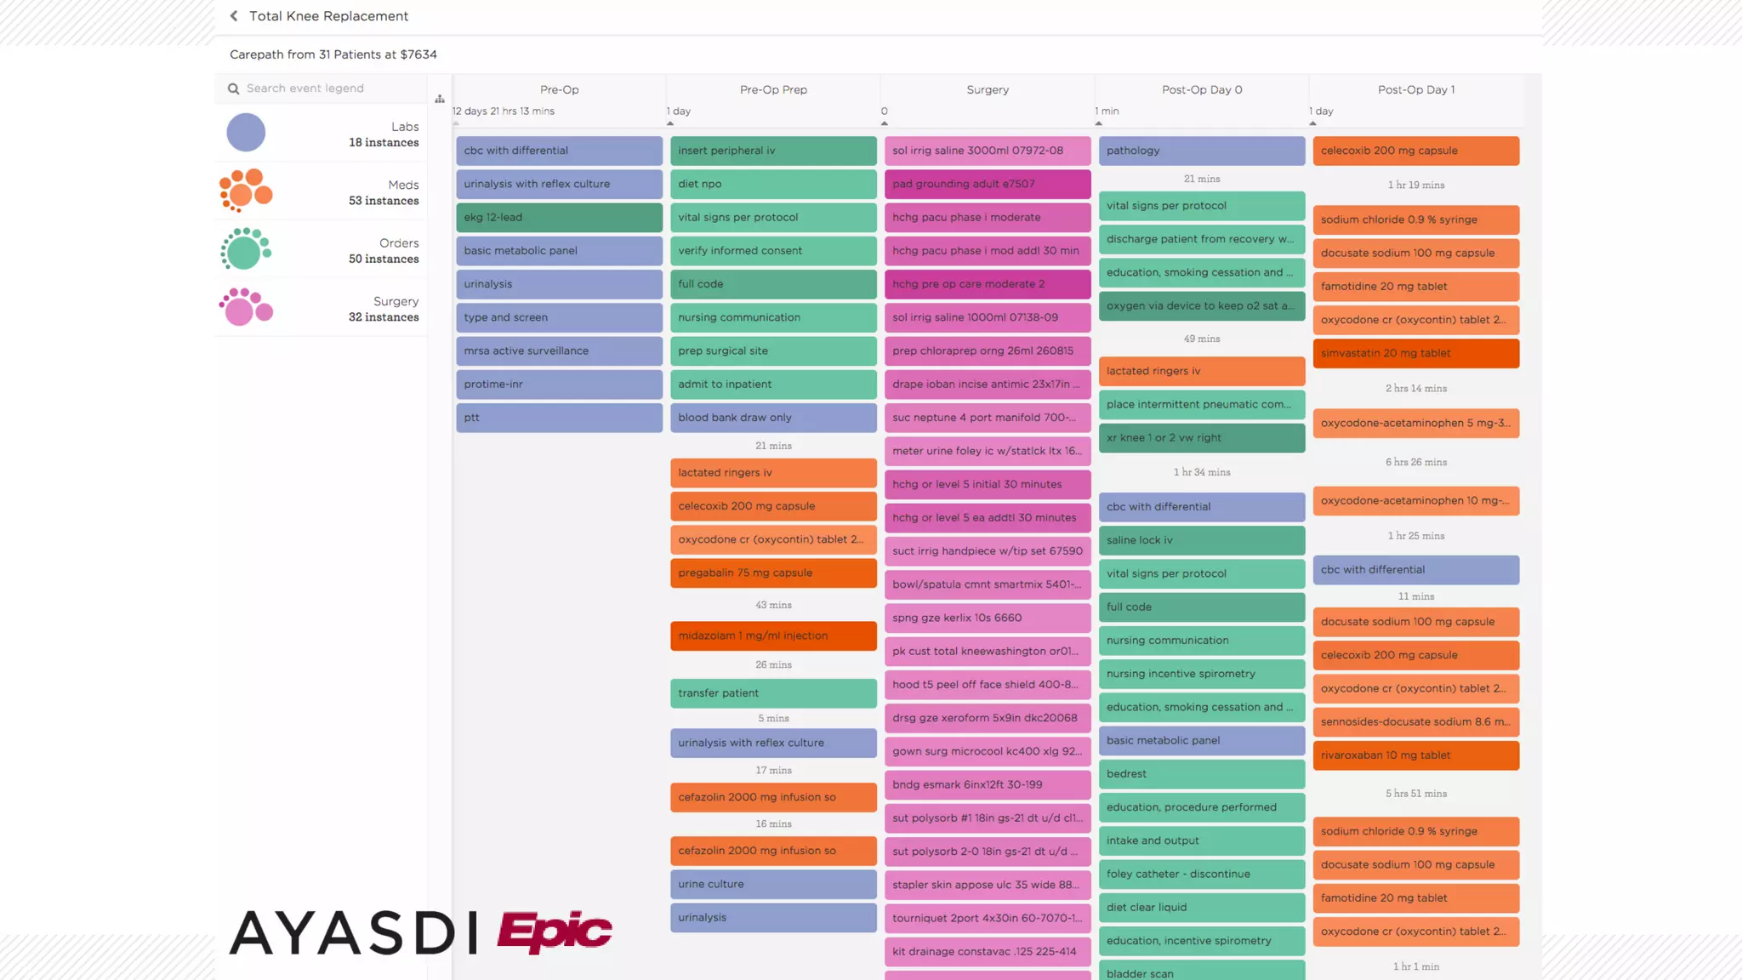Click the Epic logo
1742x980 pixels.
[x=554, y=932]
